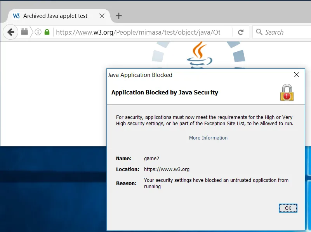Click the w3.org URL in the address bar
311x232 pixels.
point(138,32)
